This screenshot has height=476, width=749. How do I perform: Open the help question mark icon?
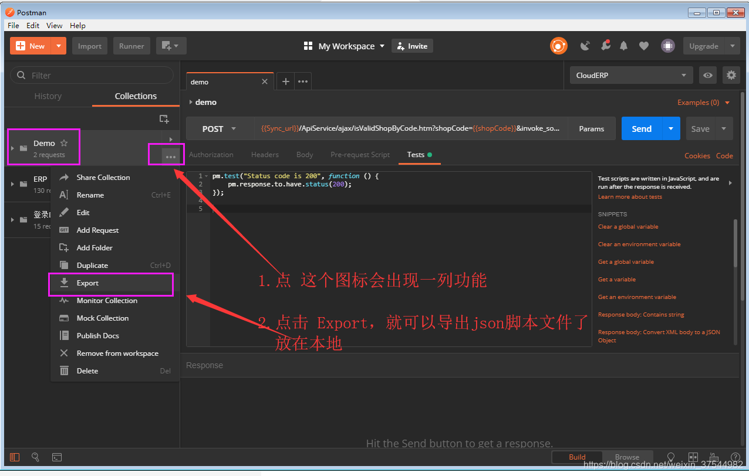[735, 457]
